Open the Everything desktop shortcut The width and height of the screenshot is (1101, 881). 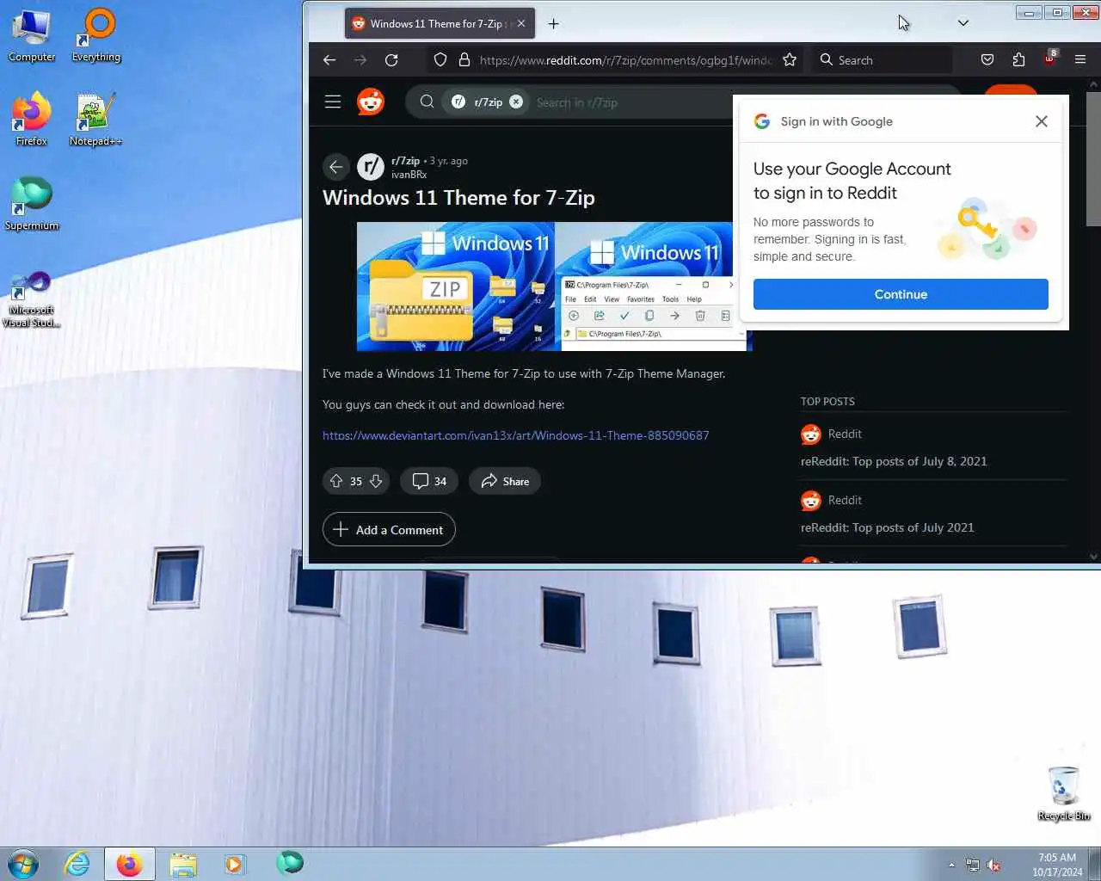click(x=96, y=35)
